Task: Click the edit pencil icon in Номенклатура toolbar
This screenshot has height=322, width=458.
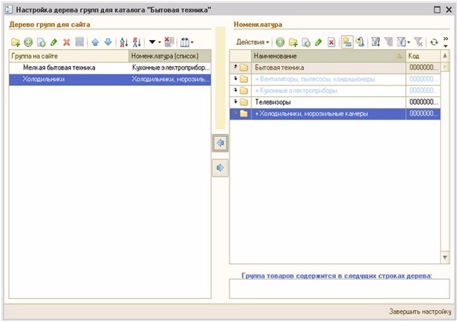Action: (318, 42)
